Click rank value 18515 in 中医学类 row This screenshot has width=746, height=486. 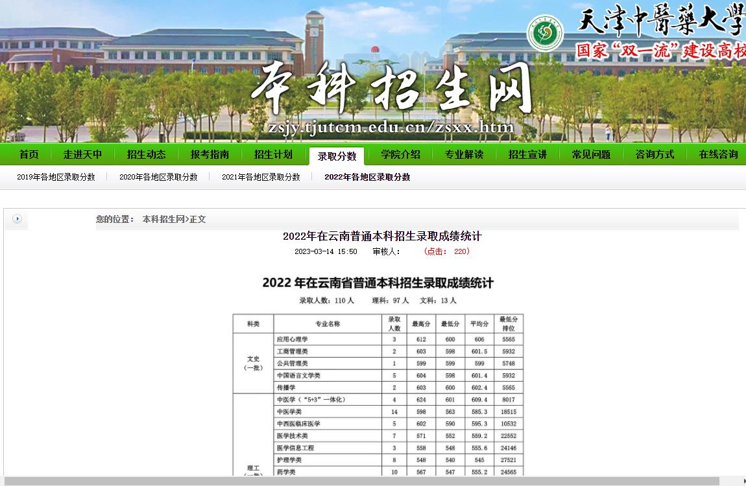click(509, 412)
